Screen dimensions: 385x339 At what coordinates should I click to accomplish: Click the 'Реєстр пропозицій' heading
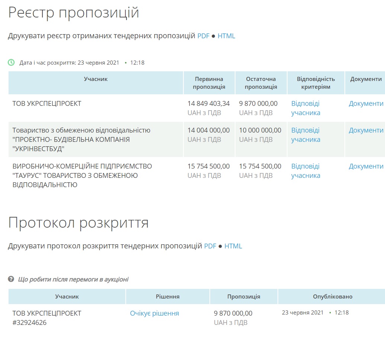coord(74,12)
